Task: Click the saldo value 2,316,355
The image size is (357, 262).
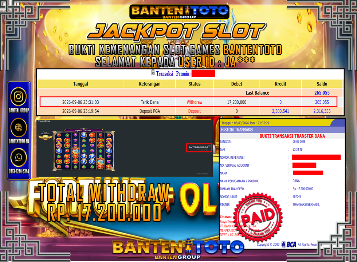Action: tap(322, 111)
